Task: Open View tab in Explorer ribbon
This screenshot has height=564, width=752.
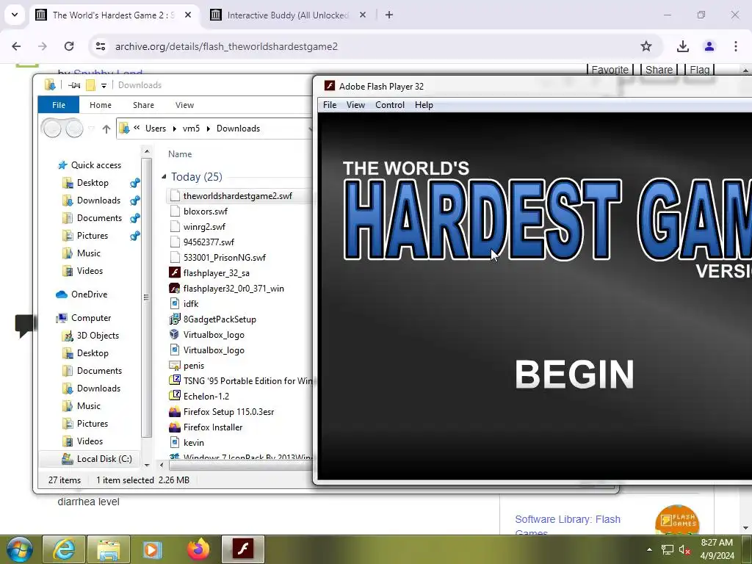Action: 184,105
